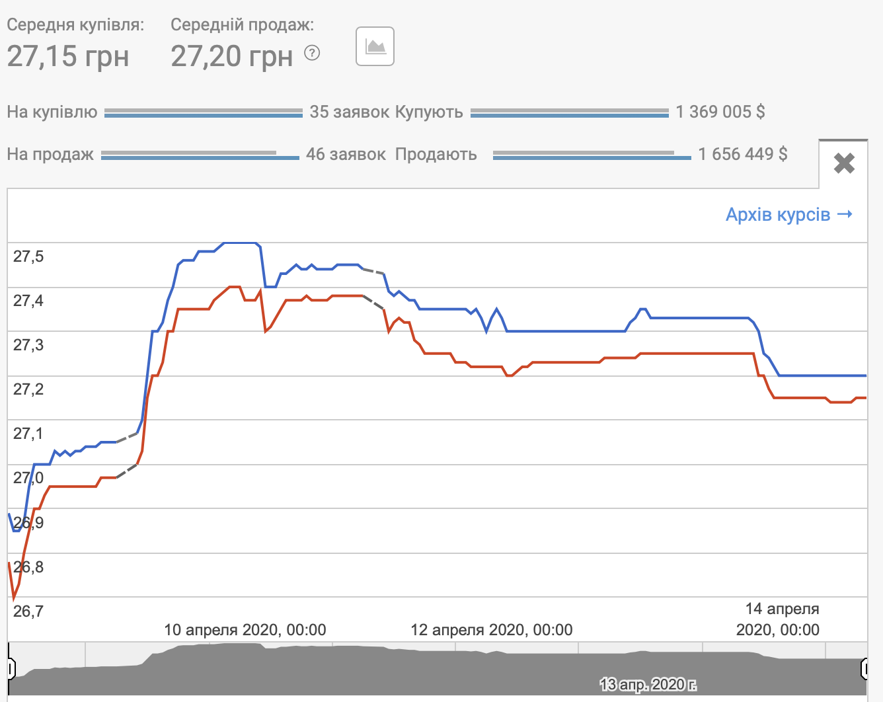The width and height of the screenshot is (883, 702).
Task: Click the 46 заявок text
Action: (346, 154)
